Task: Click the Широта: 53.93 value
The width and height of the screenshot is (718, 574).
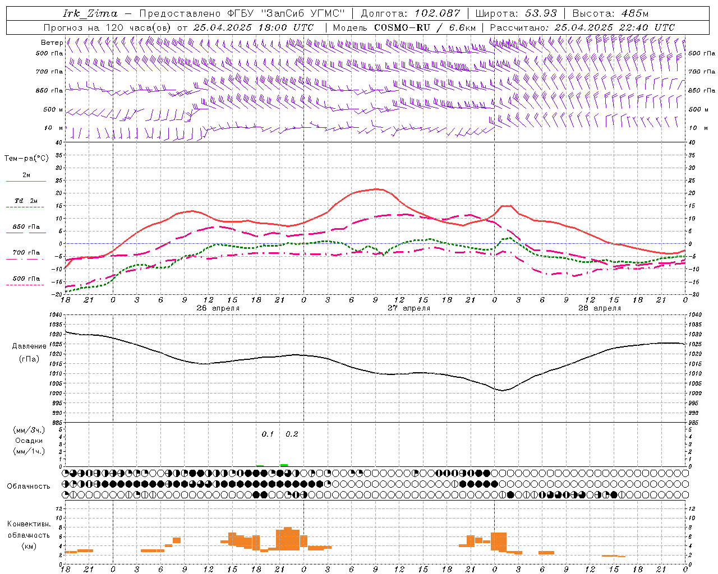Action: 516,13
